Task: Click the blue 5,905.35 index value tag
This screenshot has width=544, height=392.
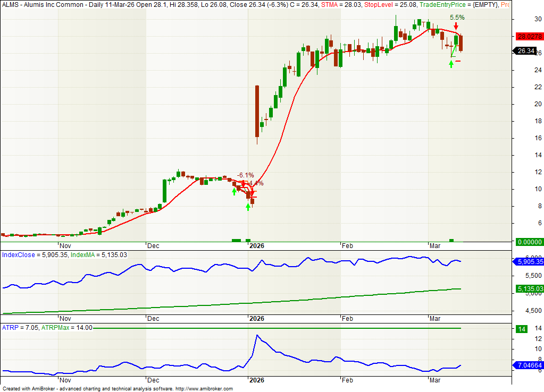Action: pos(528,262)
